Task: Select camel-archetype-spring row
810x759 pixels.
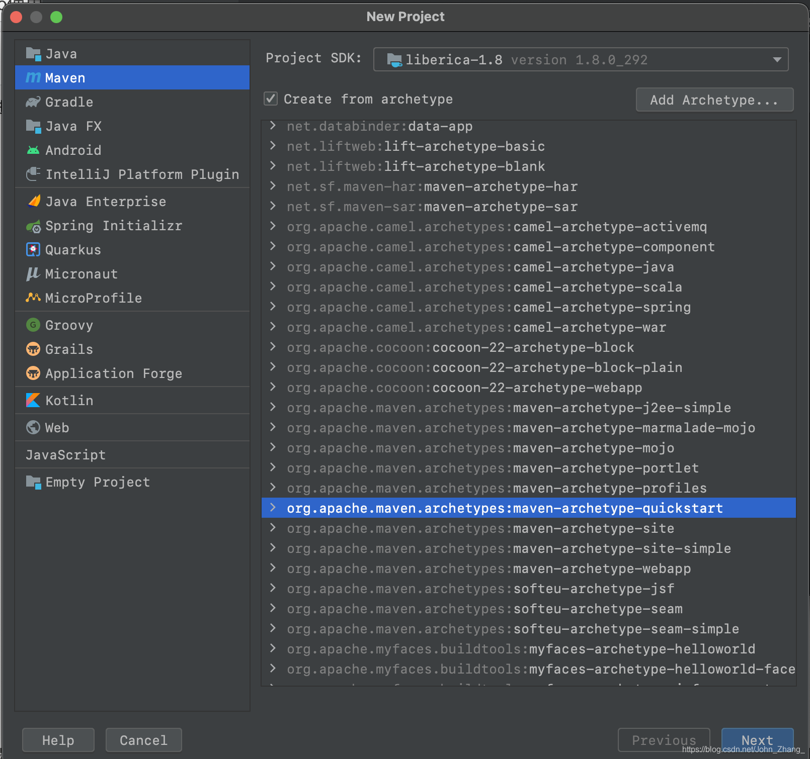Action: tap(528, 307)
